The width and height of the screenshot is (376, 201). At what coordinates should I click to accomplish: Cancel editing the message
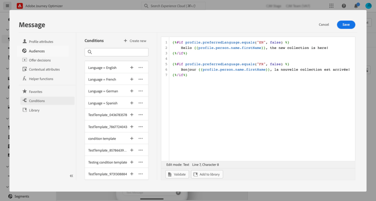324,24
